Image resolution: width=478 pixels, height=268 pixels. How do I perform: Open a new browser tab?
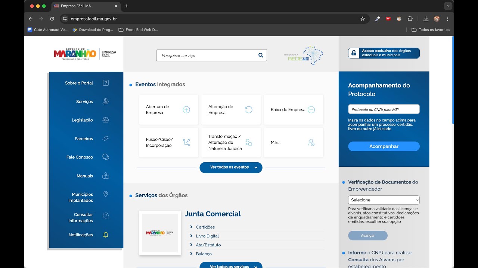coord(127,6)
